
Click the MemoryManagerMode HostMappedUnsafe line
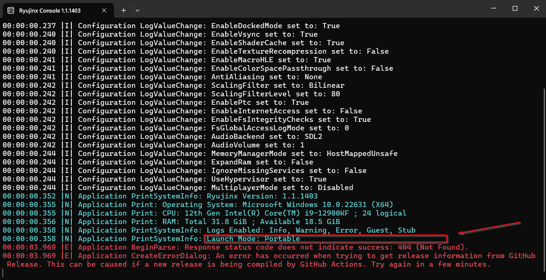click(200, 154)
